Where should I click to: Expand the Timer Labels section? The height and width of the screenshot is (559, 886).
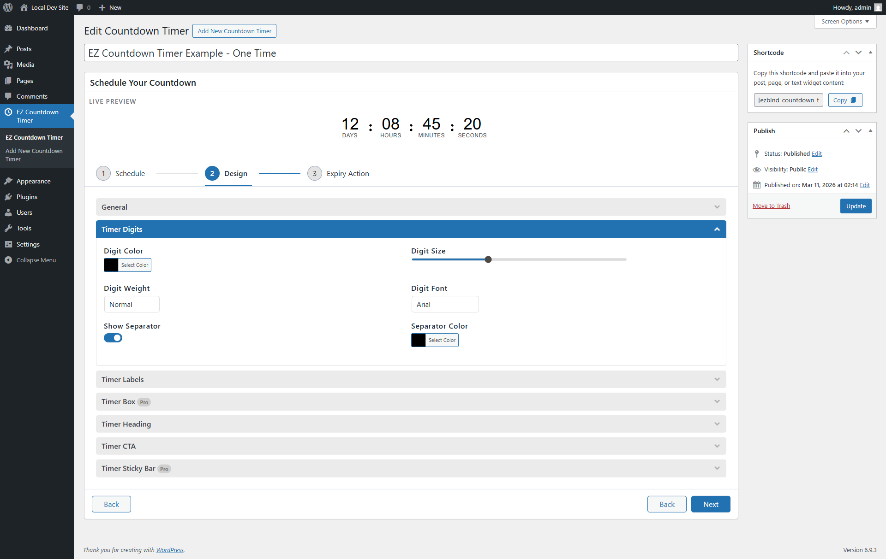pyautogui.click(x=411, y=379)
